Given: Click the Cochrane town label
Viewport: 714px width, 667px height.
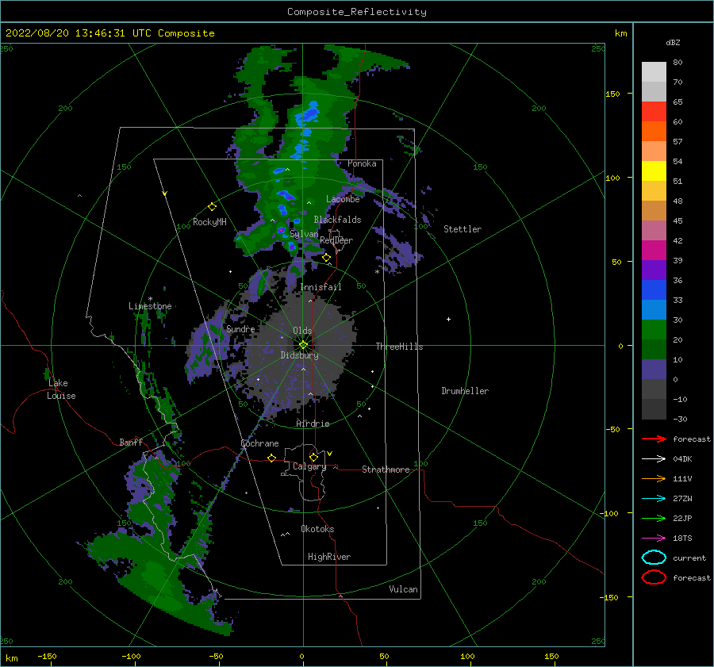Looking at the screenshot, I should (259, 443).
